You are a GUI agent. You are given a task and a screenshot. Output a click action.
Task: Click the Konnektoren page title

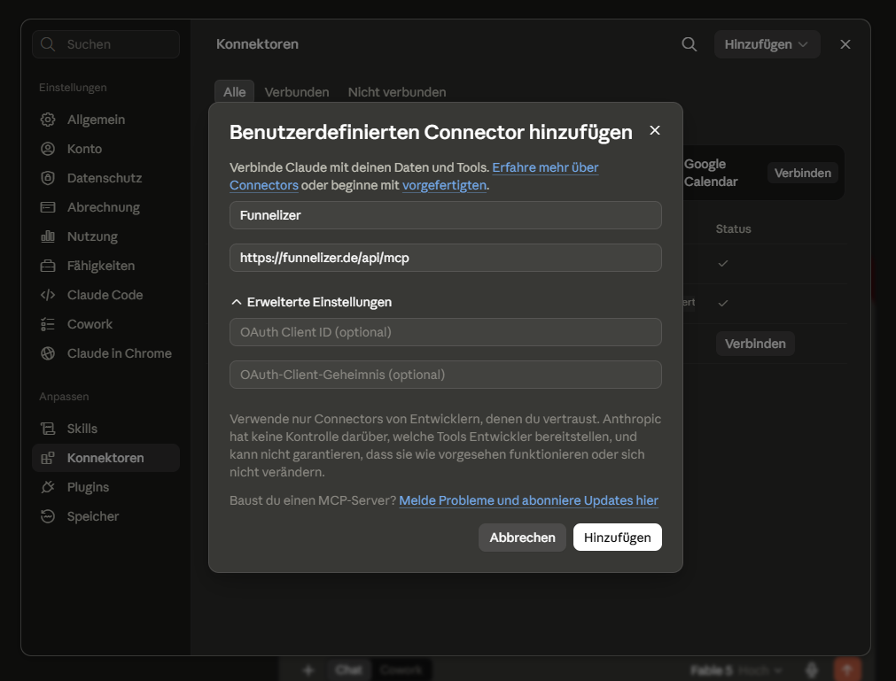257,44
